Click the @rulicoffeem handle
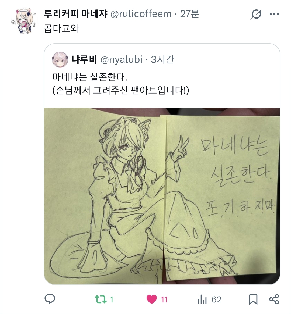 [141, 14]
